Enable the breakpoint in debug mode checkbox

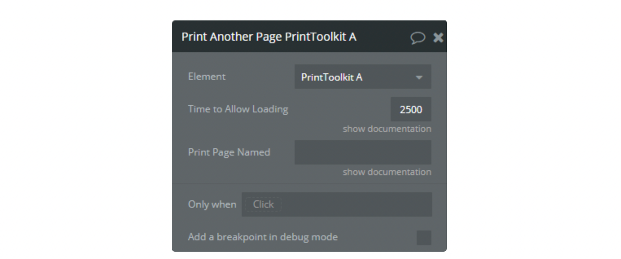(x=424, y=237)
